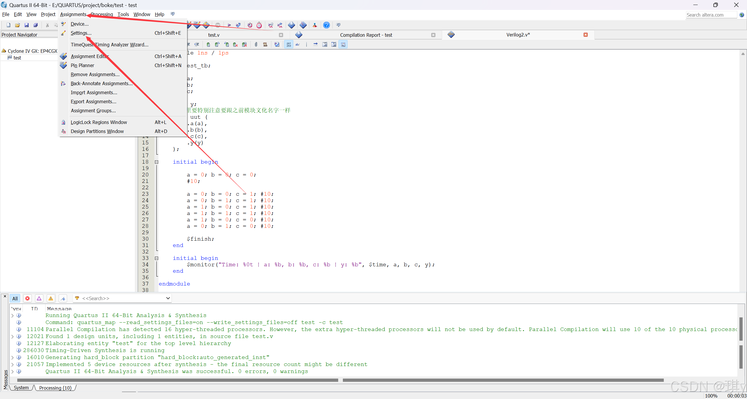747x399 pixels.
Task: Click the Start Compilation play icon
Action: pos(229,25)
